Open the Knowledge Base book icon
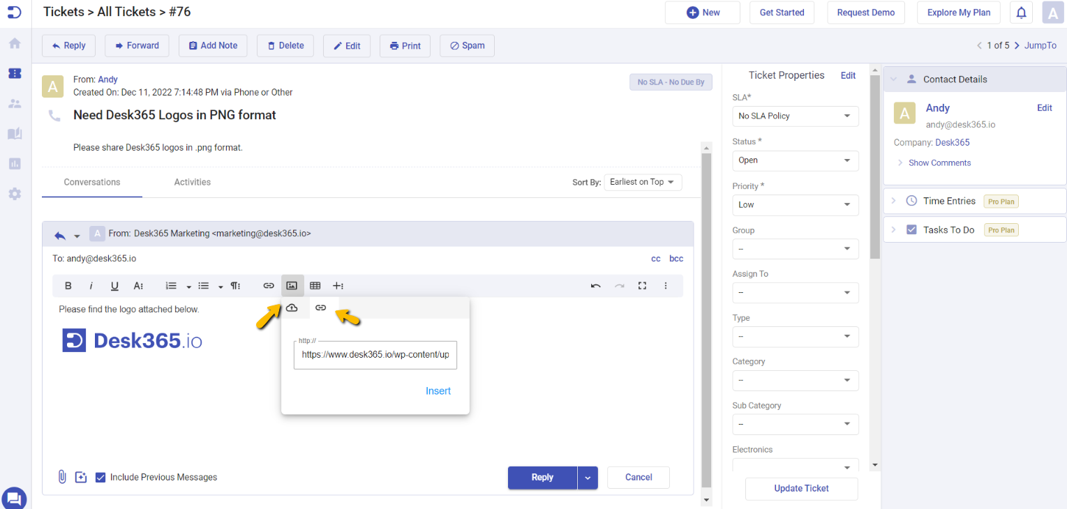Image resolution: width=1067 pixels, height=509 pixels. pos(15,134)
